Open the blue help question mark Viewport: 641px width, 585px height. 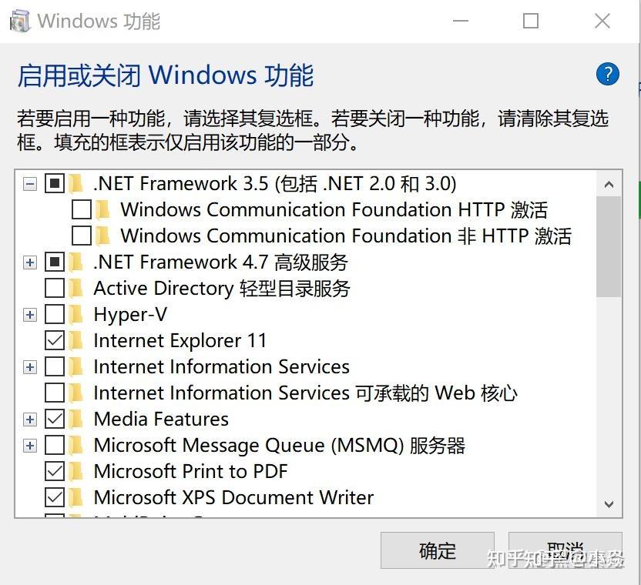point(608,75)
